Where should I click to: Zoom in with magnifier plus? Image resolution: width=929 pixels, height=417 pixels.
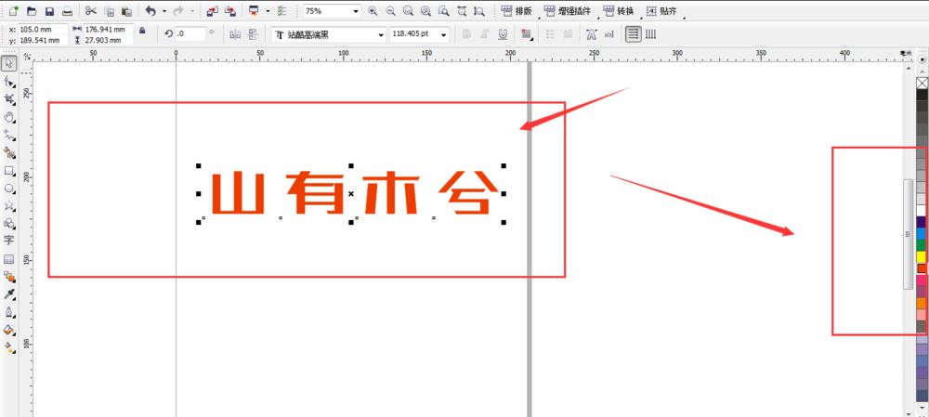coord(373,10)
